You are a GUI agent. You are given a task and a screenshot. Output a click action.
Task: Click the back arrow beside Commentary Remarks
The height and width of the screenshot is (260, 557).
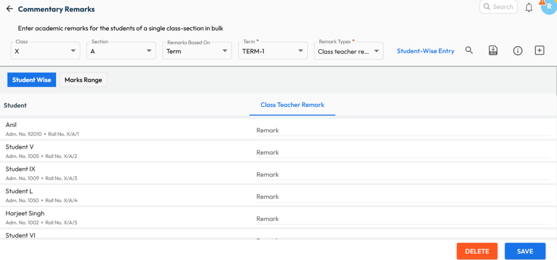click(x=9, y=9)
